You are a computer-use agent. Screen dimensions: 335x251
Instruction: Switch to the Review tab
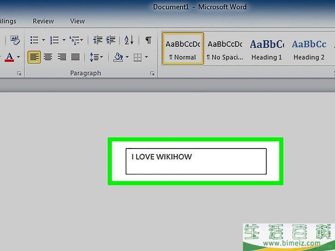43,21
